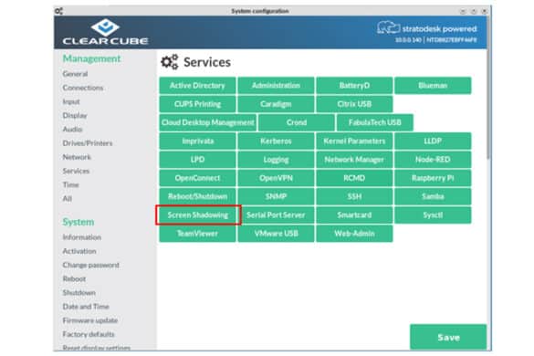The width and height of the screenshot is (534, 356).
Task: Select Audio in Management list
Action: 72,130
